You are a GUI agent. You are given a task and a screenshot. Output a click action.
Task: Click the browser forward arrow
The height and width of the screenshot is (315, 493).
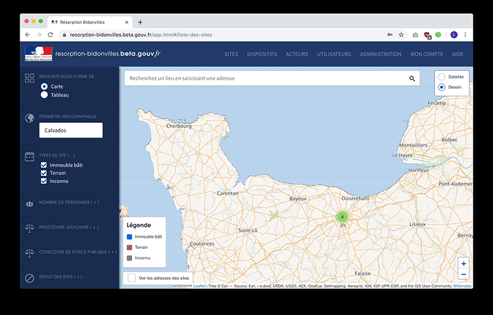39,35
